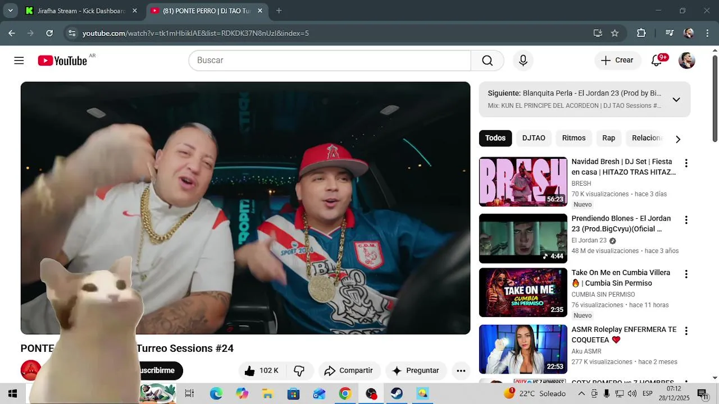Open Chrome profile avatar
Screen dimensions: 719x404
pyautogui.click(x=688, y=33)
